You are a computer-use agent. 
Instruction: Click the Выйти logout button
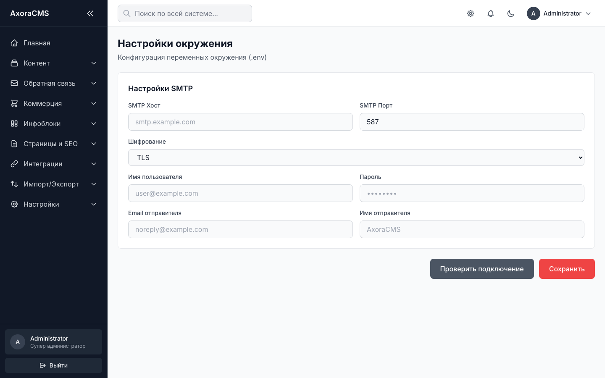click(x=54, y=365)
